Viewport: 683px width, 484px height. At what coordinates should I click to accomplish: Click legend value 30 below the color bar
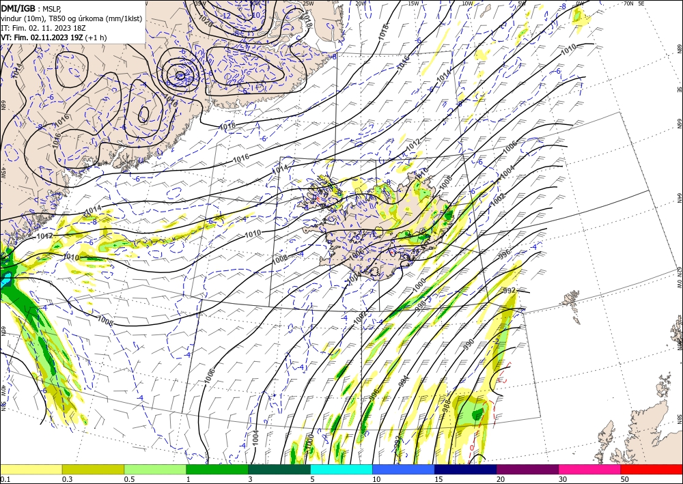click(563, 479)
